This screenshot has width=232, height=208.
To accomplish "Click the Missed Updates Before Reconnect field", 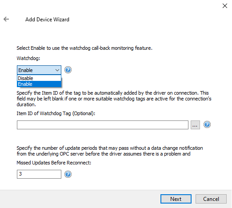I will click(39, 174).
